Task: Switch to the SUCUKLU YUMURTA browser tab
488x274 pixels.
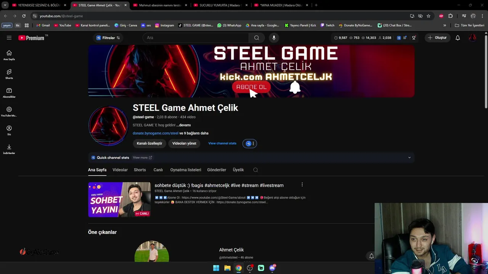Action: click(221, 5)
